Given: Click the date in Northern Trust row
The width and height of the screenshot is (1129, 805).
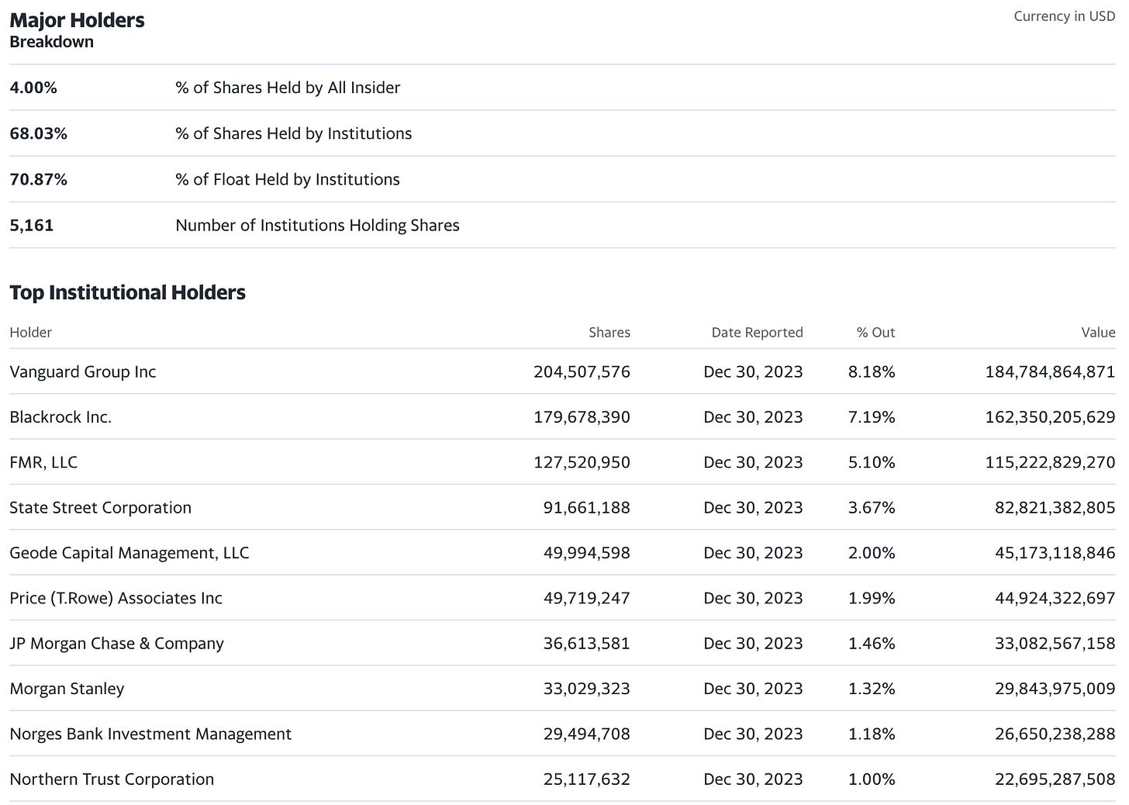Looking at the screenshot, I should click(753, 779).
